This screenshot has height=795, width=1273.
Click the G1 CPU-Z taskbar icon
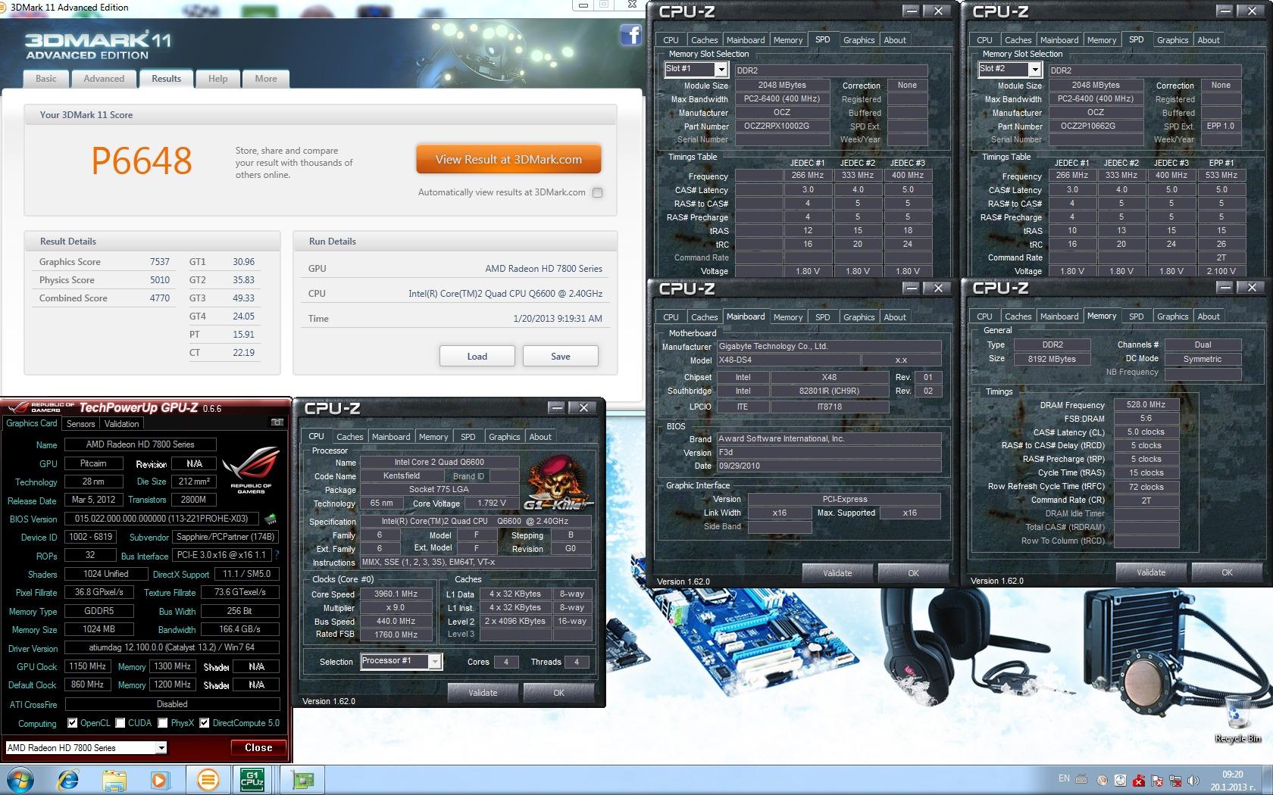(x=252, y=780)
